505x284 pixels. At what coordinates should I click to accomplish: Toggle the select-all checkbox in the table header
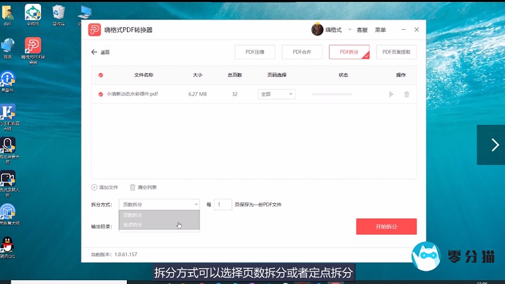(100, 75)
